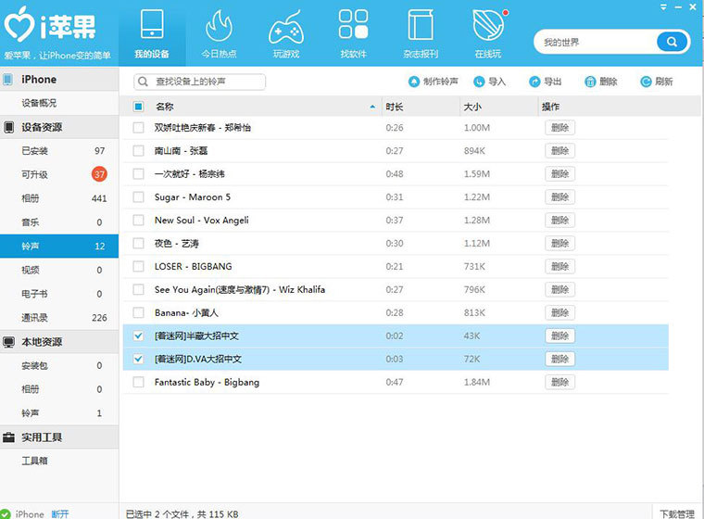
Task: Collapse the 本地资源 section header
Action: tap(59, 342)
